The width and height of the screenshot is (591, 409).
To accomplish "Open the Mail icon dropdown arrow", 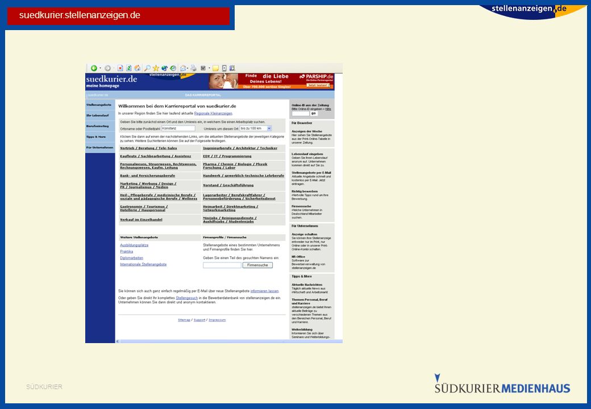I will [x=188, y=68].
